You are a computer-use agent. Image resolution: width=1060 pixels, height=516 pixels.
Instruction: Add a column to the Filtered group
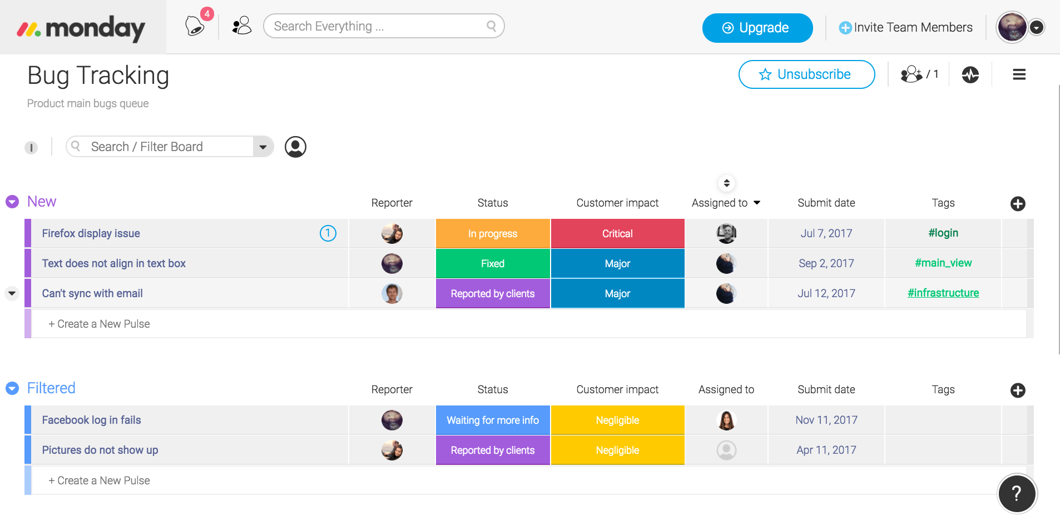[1018, 390]
